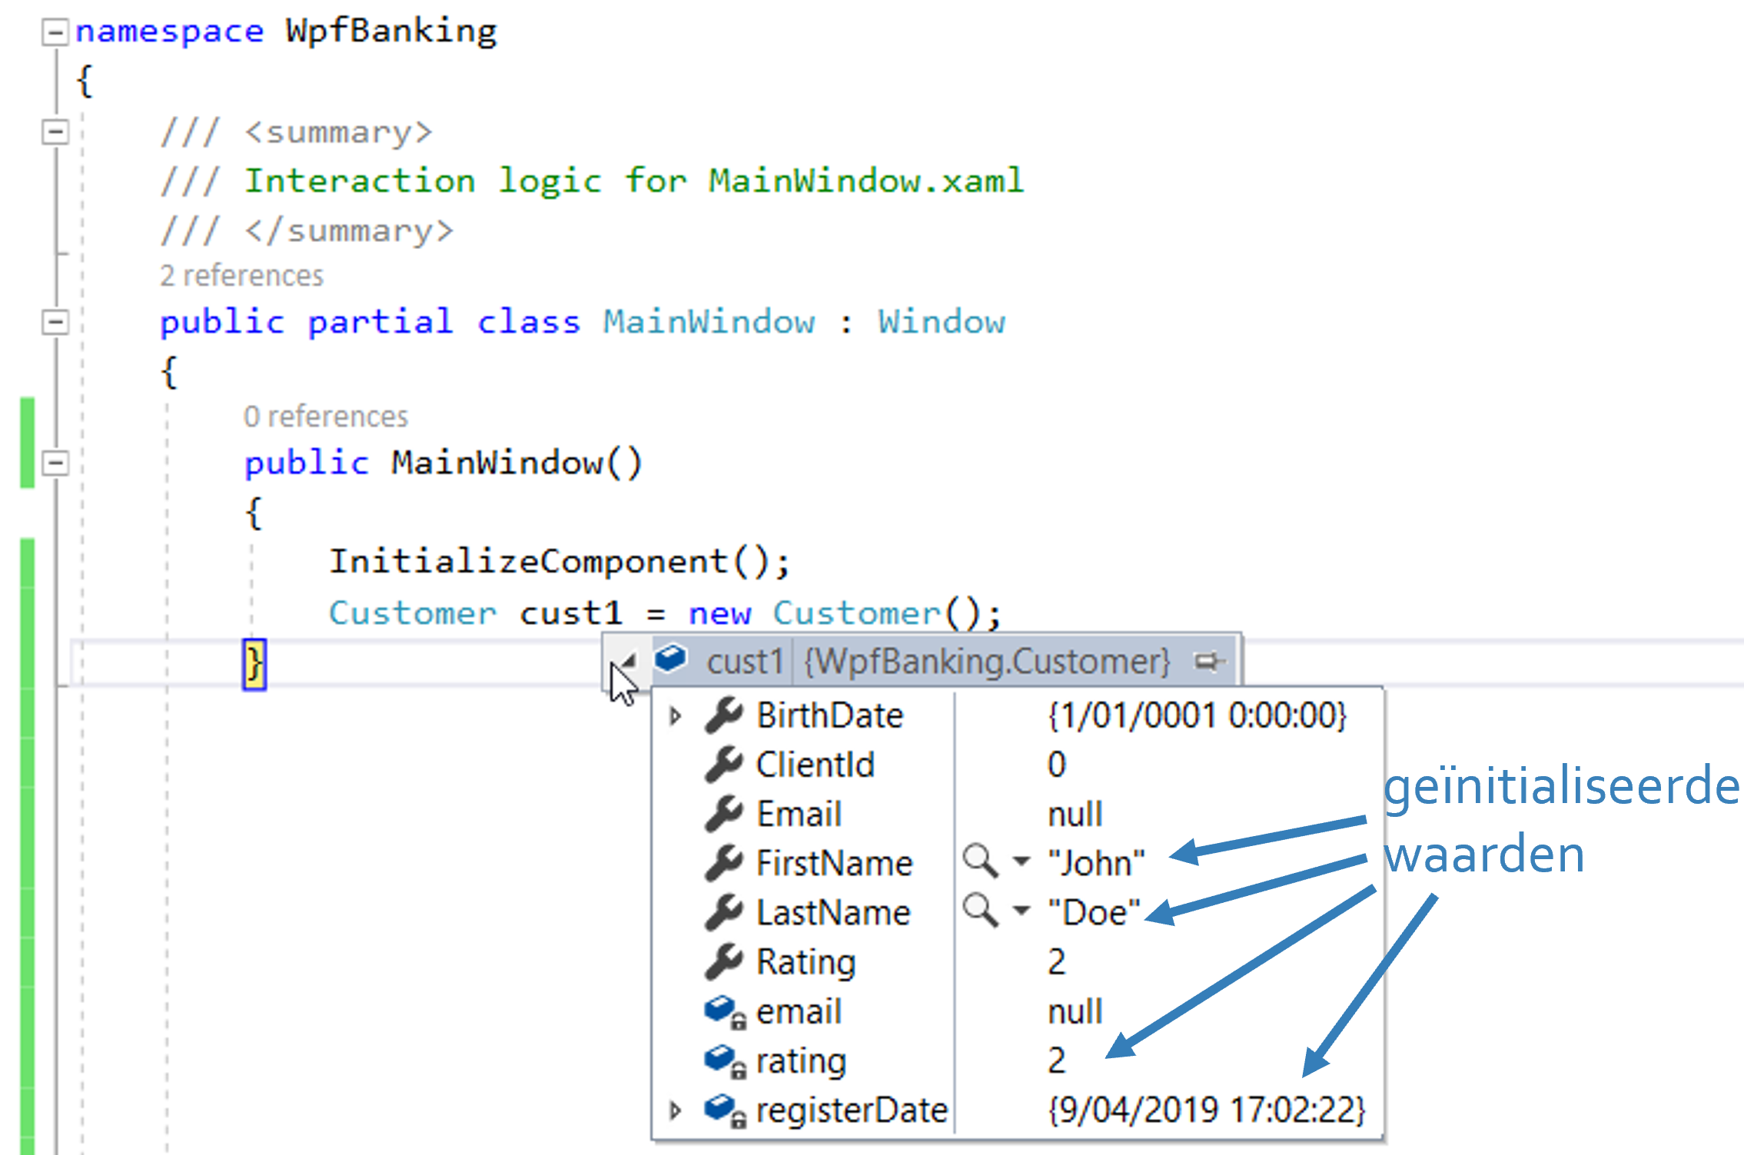Click the FirstName text visualizer magnifier
Viewport: 1744px width, 1155px height.
980,861
